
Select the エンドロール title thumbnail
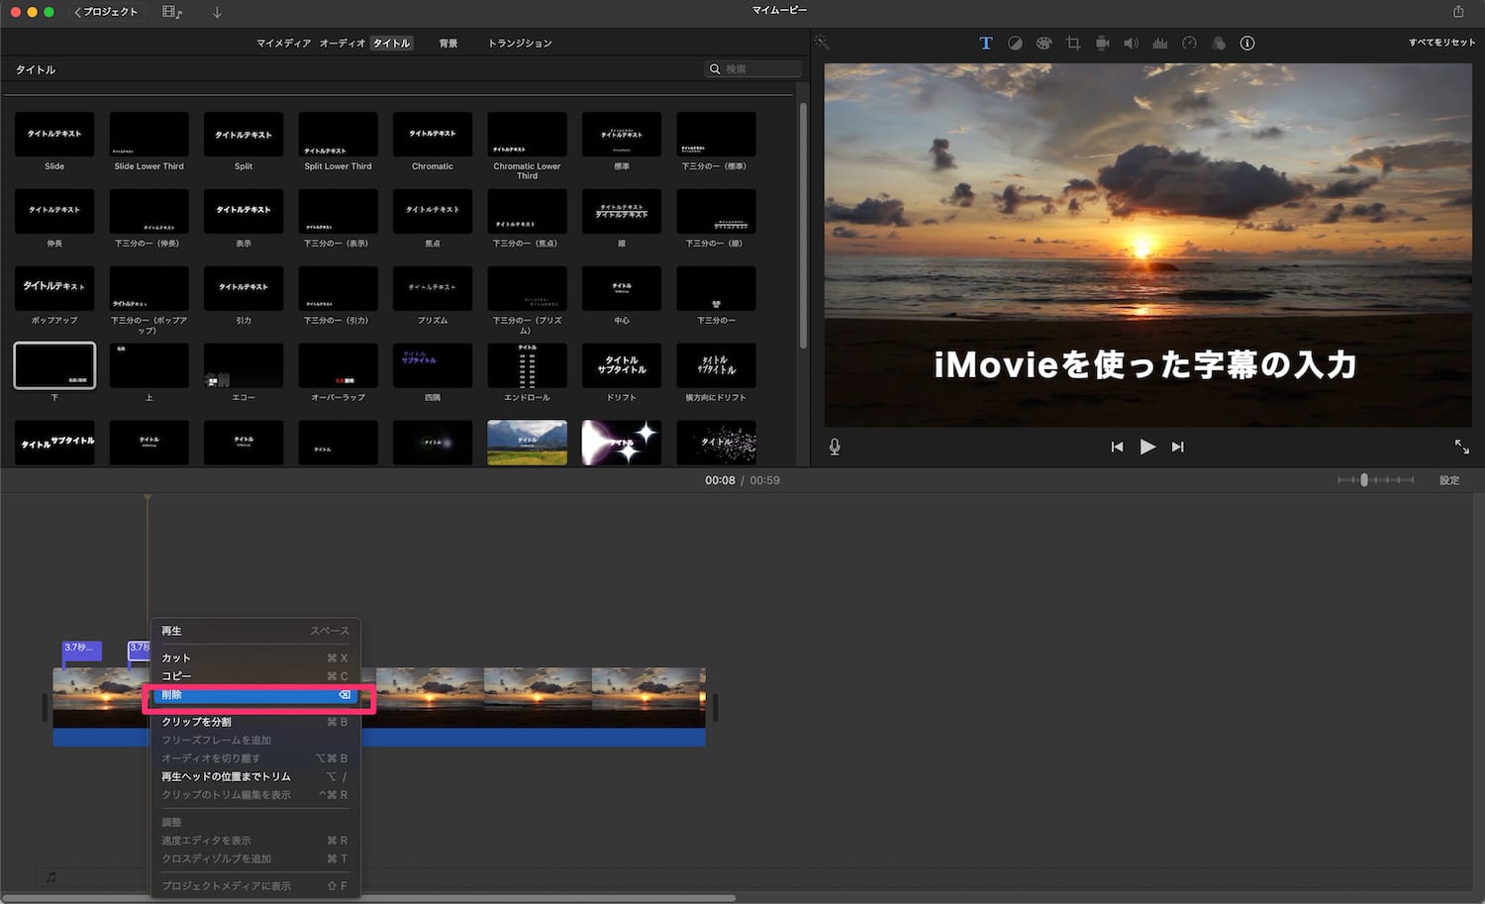point(527,366)
